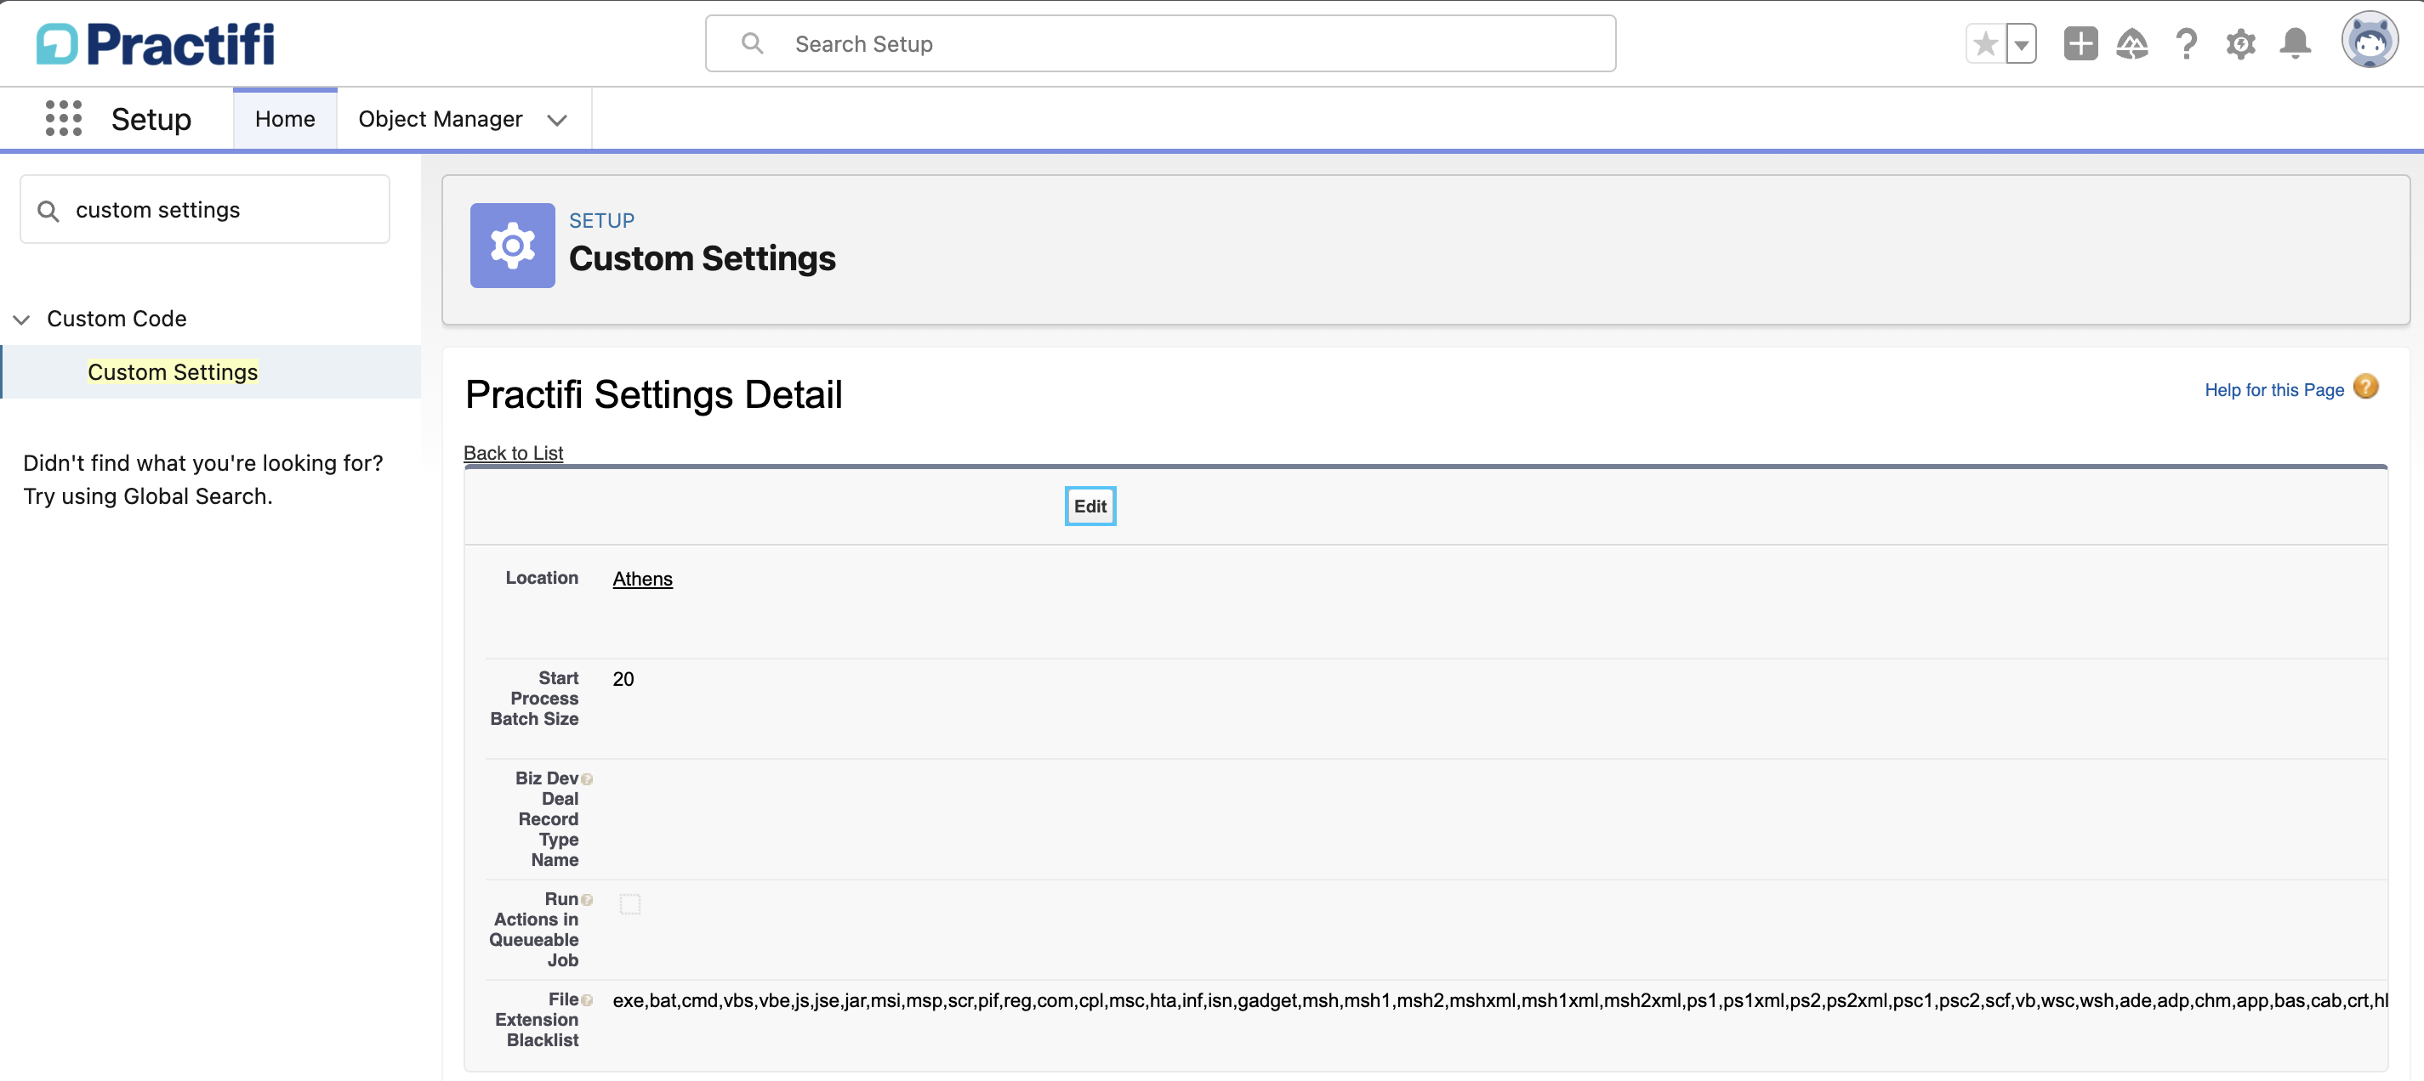2424x1081 pixels.
Task: Expand the Object Manager chevron menu
Action: tap(557, 119)
